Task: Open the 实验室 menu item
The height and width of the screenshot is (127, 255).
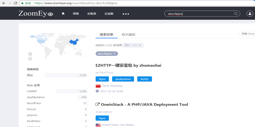Action: point(92,14)
